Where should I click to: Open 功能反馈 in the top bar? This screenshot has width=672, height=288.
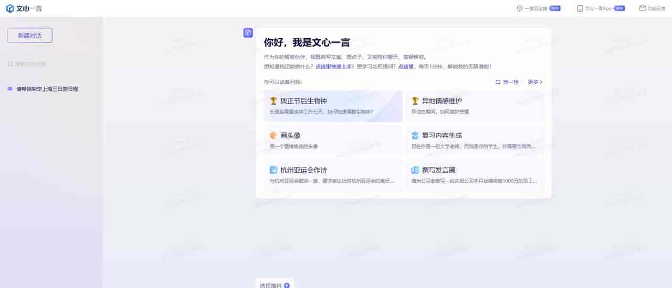pyautogui.click(x=652, y=8)
